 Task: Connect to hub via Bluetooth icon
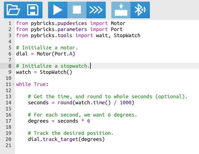[140, 10]
